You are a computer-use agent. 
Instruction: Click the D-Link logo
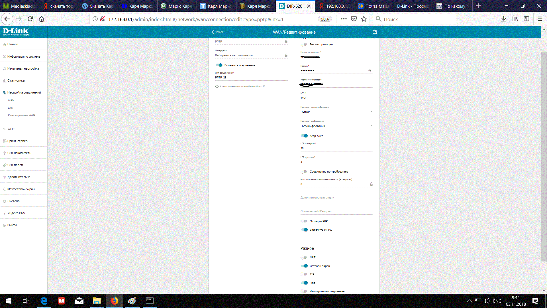(x=16, y=32)
